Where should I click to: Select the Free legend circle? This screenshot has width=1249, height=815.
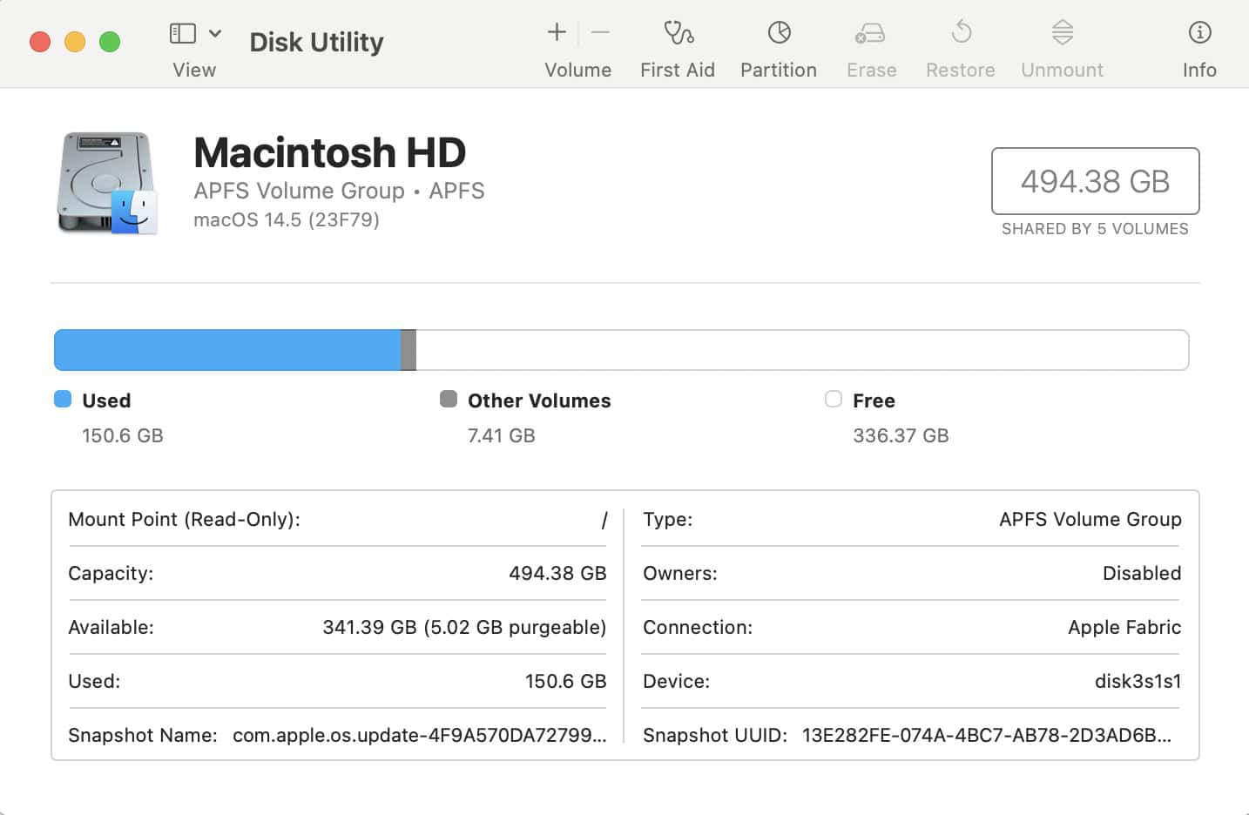(x=833, y=399)
